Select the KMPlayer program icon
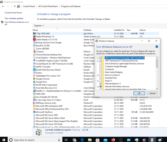The width and height of the screenshot is (167, 142). (x=34, y=103)
